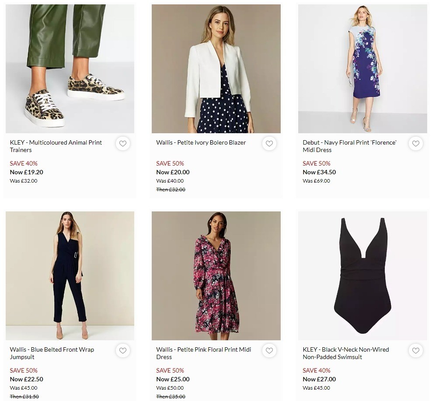Viewport: 432px width, 401px height.
Task: Select the Debut Navy Floral 'Florence' Midi Dress
Action: [350, 146]
